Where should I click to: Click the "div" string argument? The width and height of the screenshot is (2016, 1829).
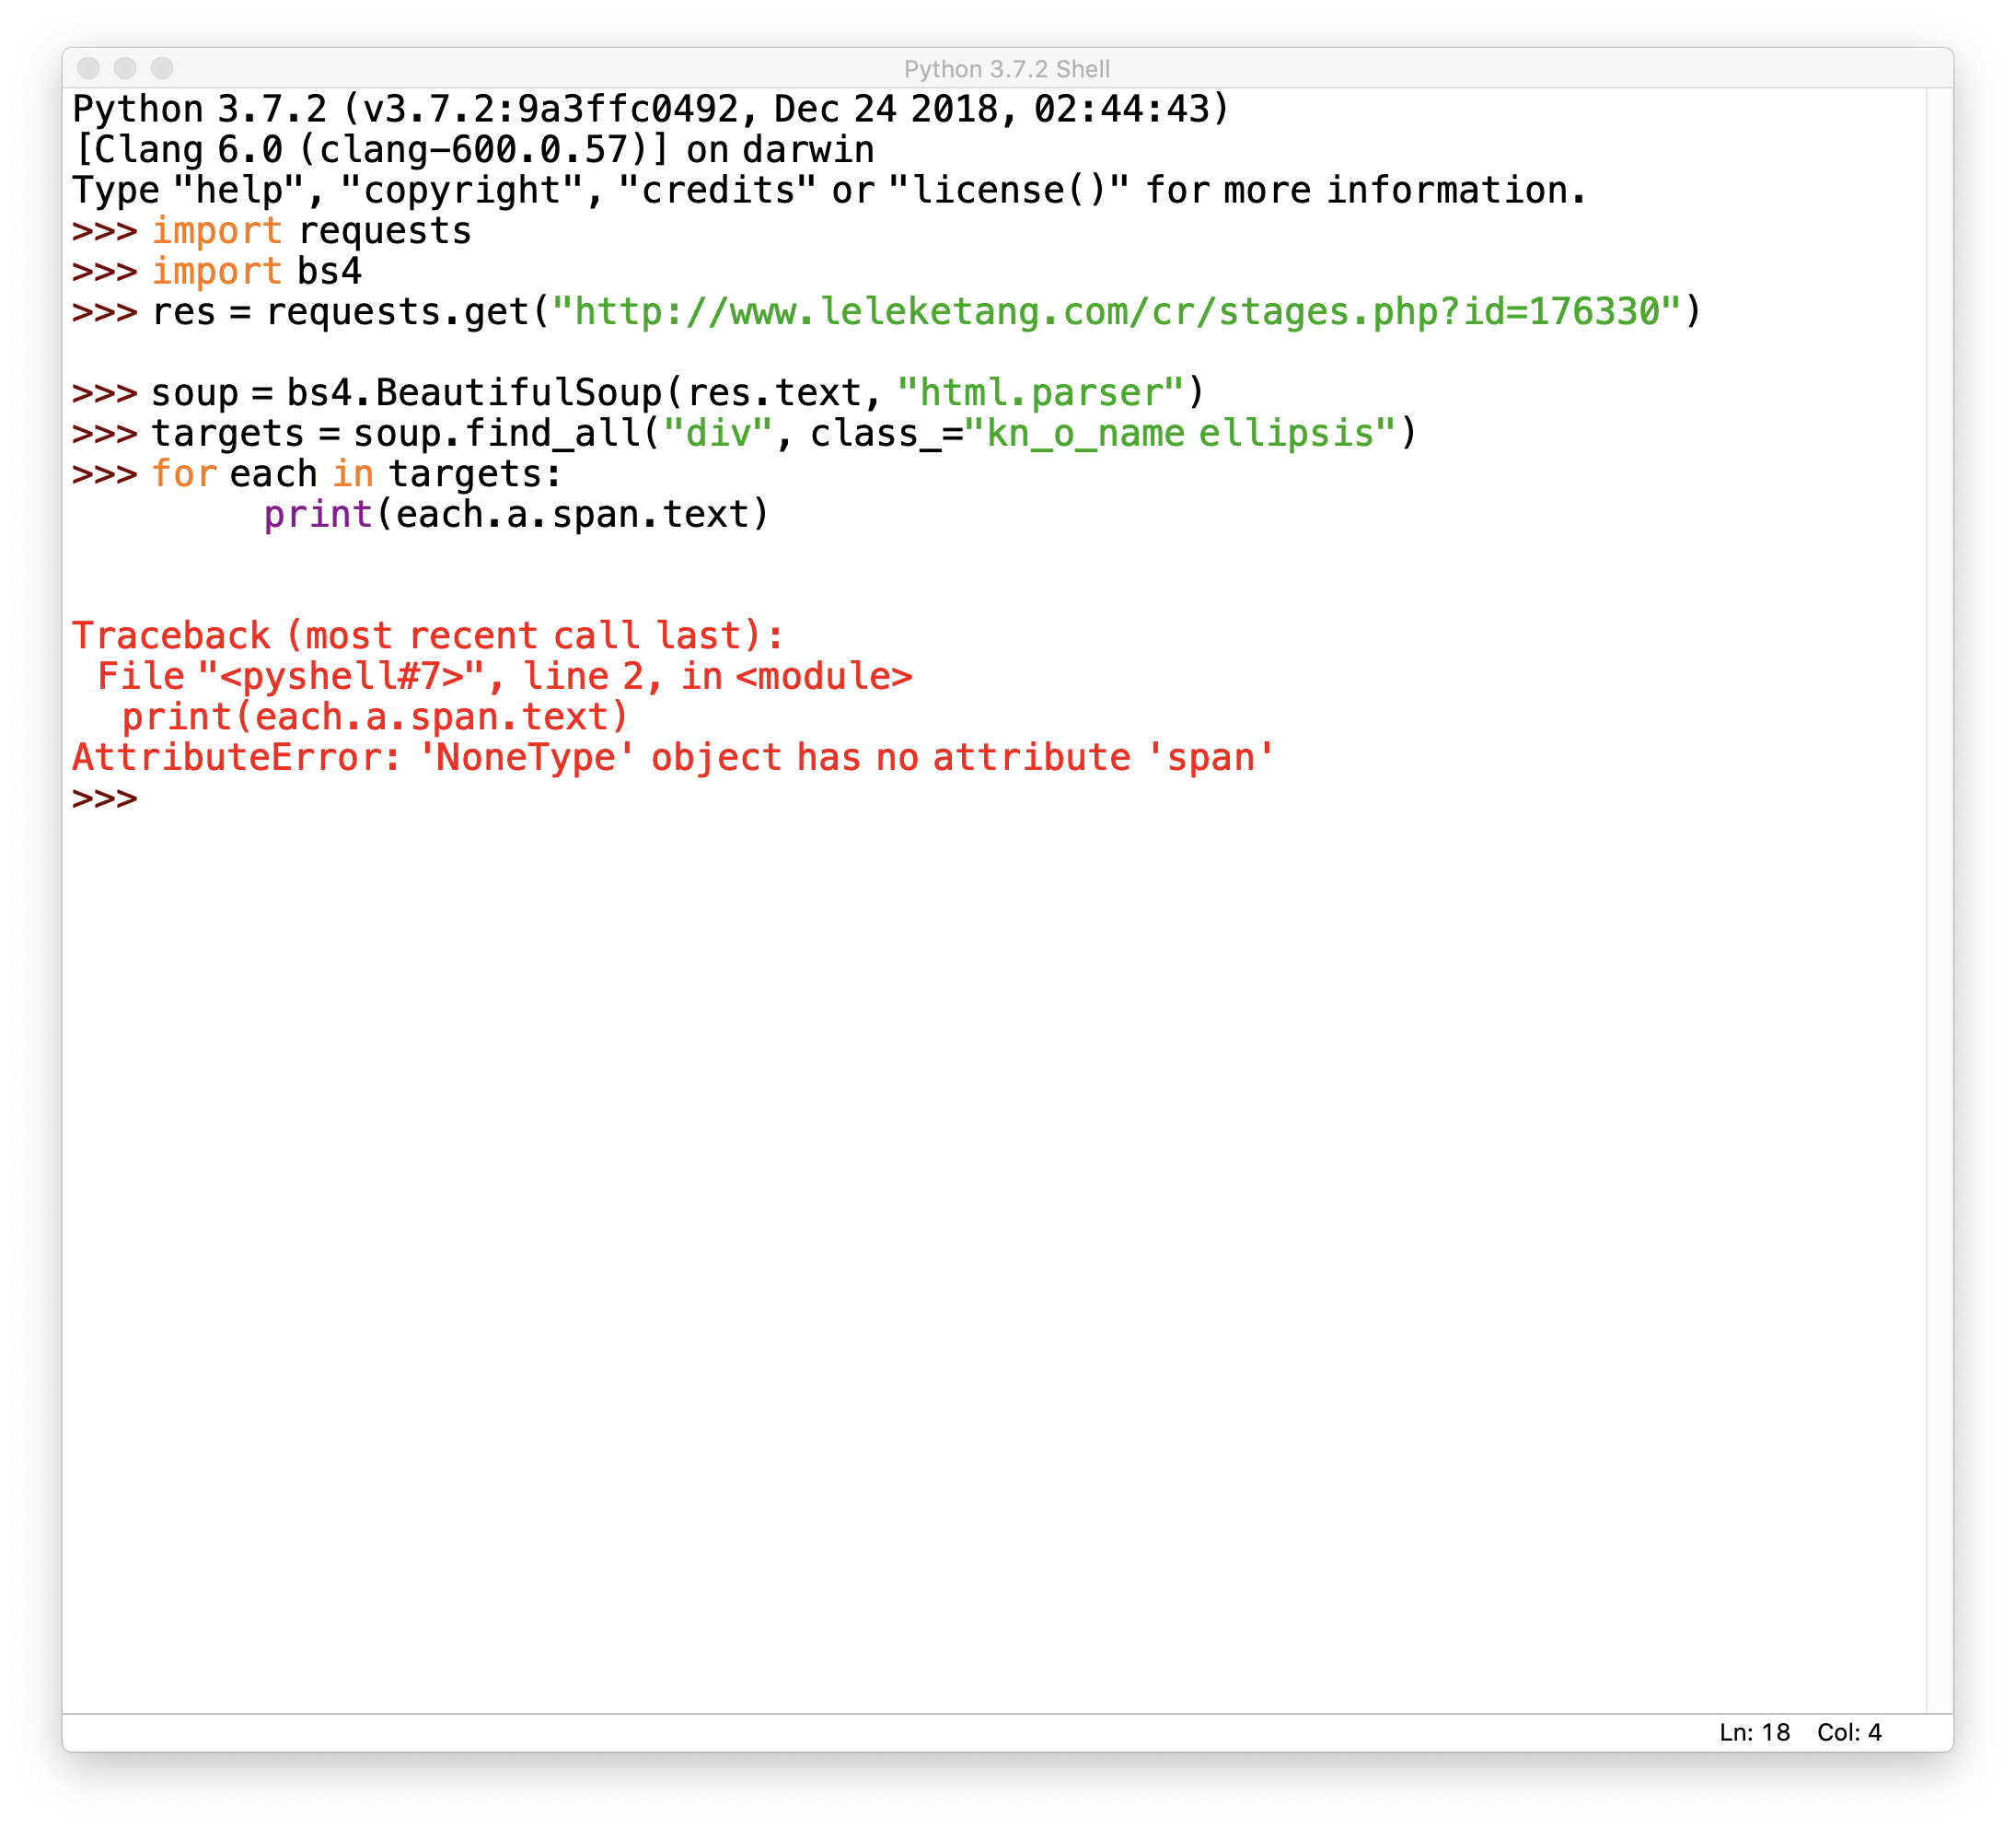[x=718, y=433]
